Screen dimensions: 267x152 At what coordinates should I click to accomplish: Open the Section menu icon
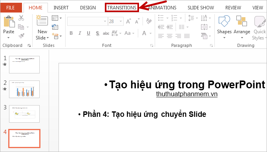click(57, 36)
